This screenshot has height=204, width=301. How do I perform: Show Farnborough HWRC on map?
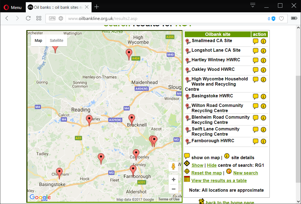[255, 141]
